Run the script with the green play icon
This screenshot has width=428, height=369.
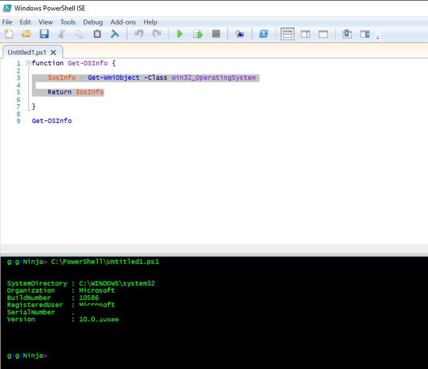pos(180,34)
